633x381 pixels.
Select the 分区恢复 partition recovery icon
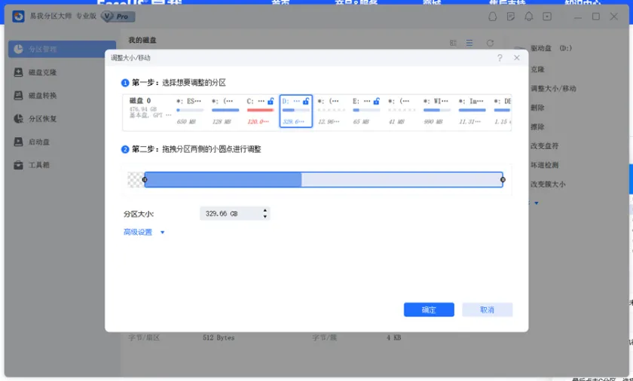[19, 119]
